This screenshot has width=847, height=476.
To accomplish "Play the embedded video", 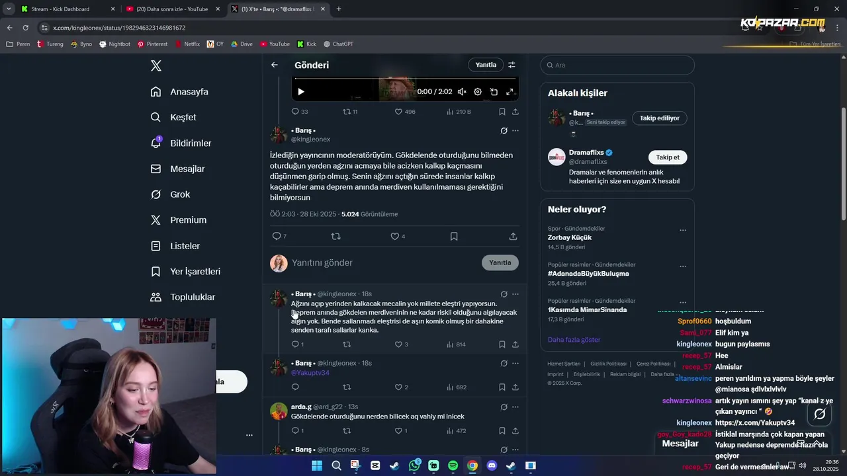I will tap(300, 92).
